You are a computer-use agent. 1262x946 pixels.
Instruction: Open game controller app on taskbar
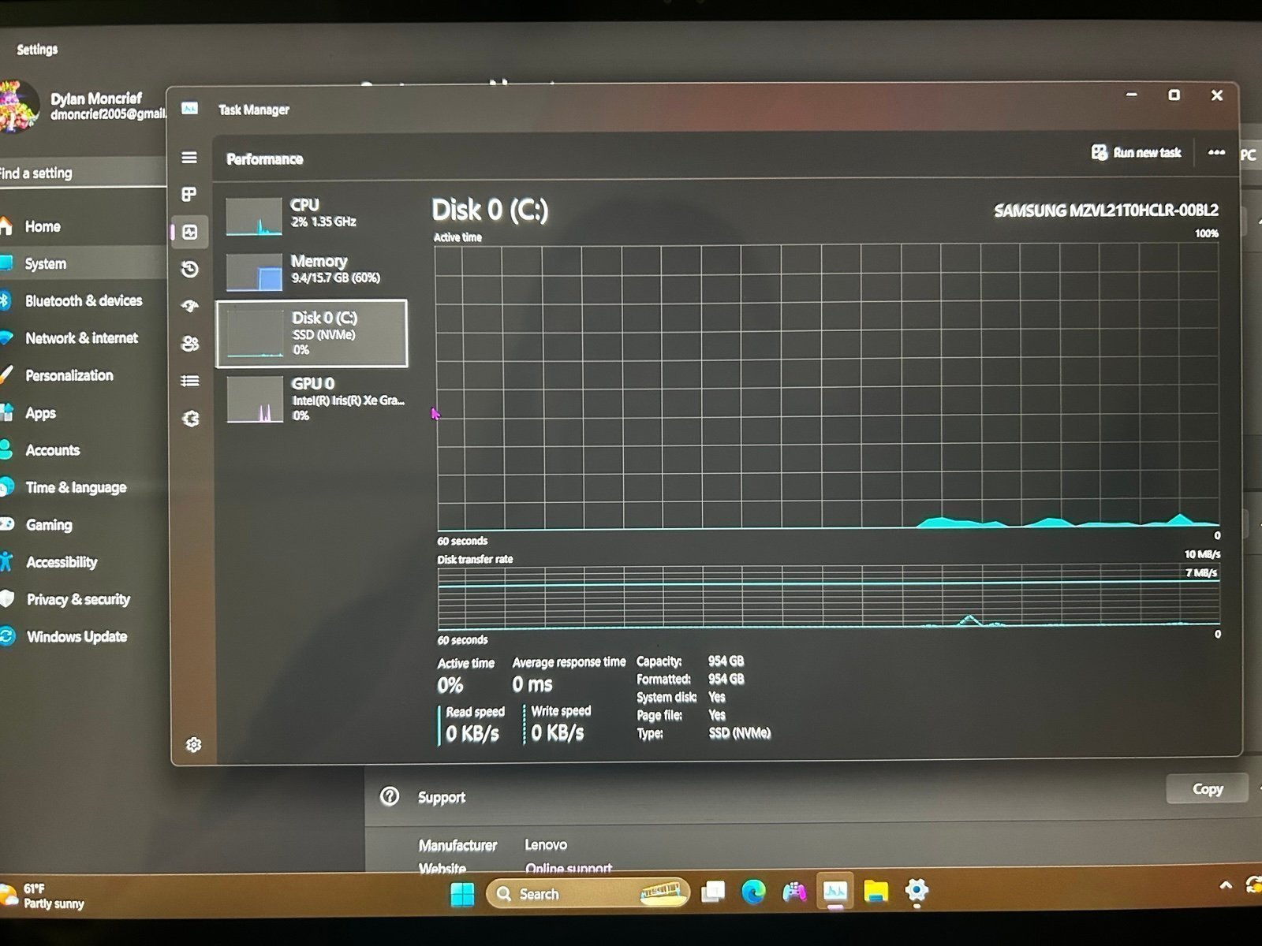pos(794,892)
